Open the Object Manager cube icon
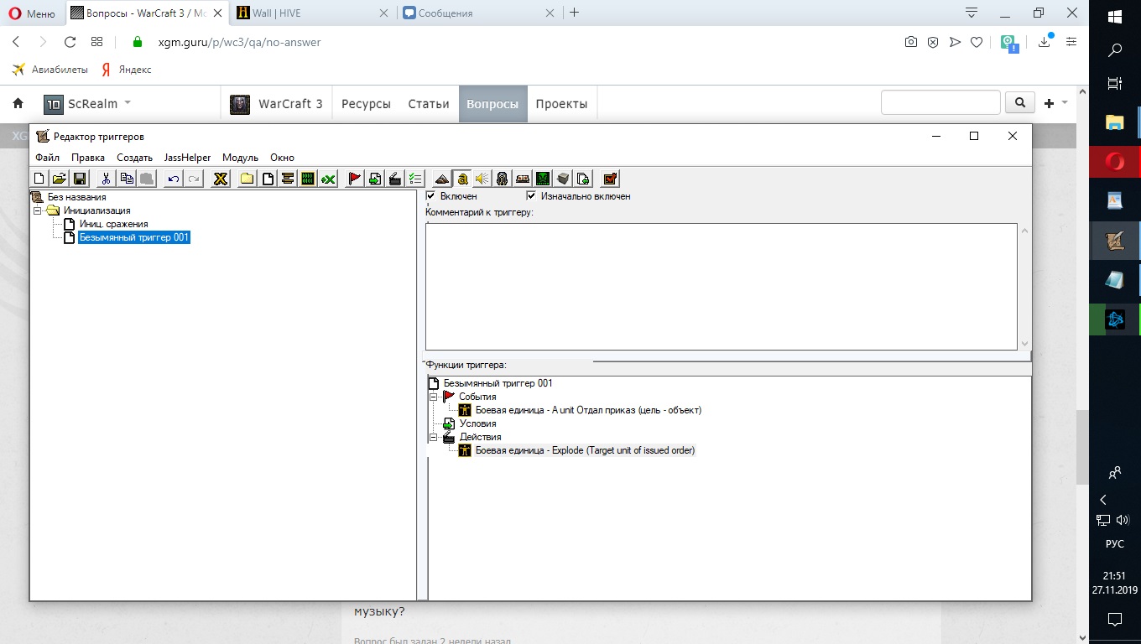Image resolution: width=1141 pixels, height=644 pixels. pyautogui.click(x=563, y=178)
